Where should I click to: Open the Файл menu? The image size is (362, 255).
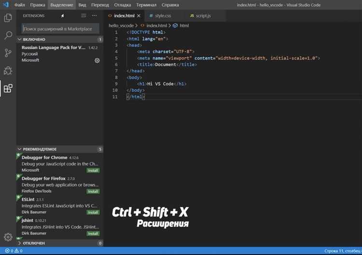20,5
